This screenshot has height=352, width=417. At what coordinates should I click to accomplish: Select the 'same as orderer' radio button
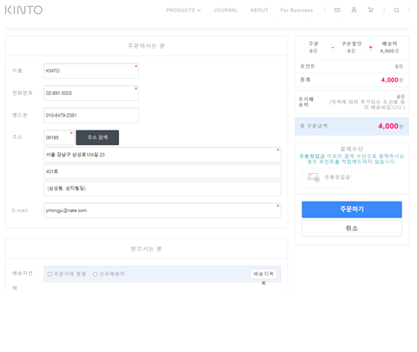[x=50, y=274]
